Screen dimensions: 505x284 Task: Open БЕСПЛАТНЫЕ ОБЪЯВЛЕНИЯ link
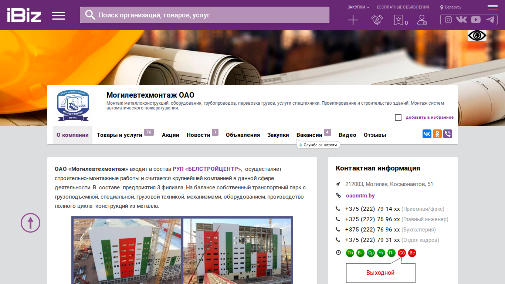[403, 7]
